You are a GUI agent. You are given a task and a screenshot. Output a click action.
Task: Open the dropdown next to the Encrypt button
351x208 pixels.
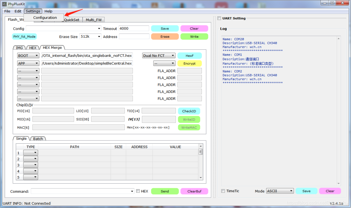coord(164,64)
